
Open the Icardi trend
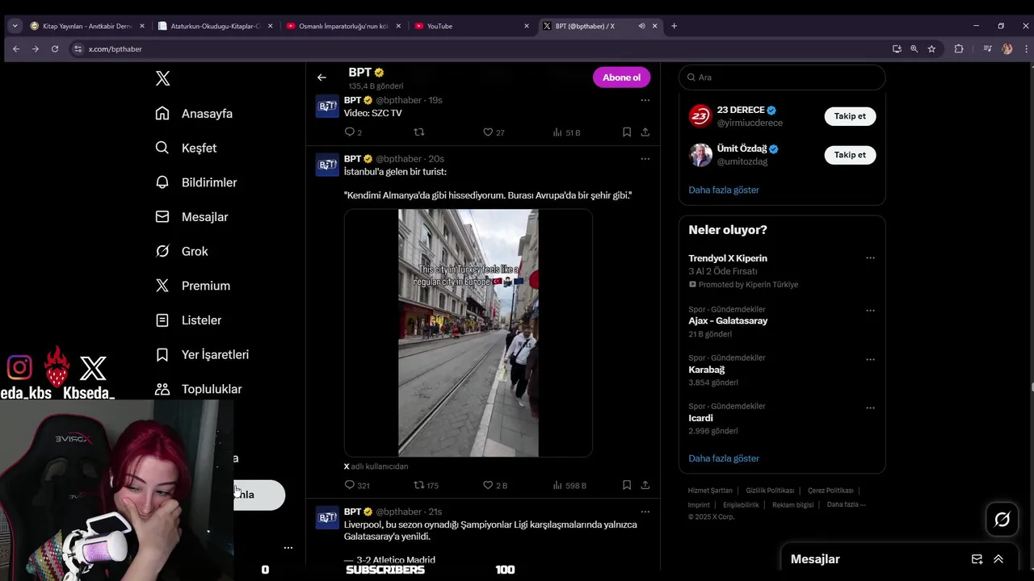[x=700, y=418]
